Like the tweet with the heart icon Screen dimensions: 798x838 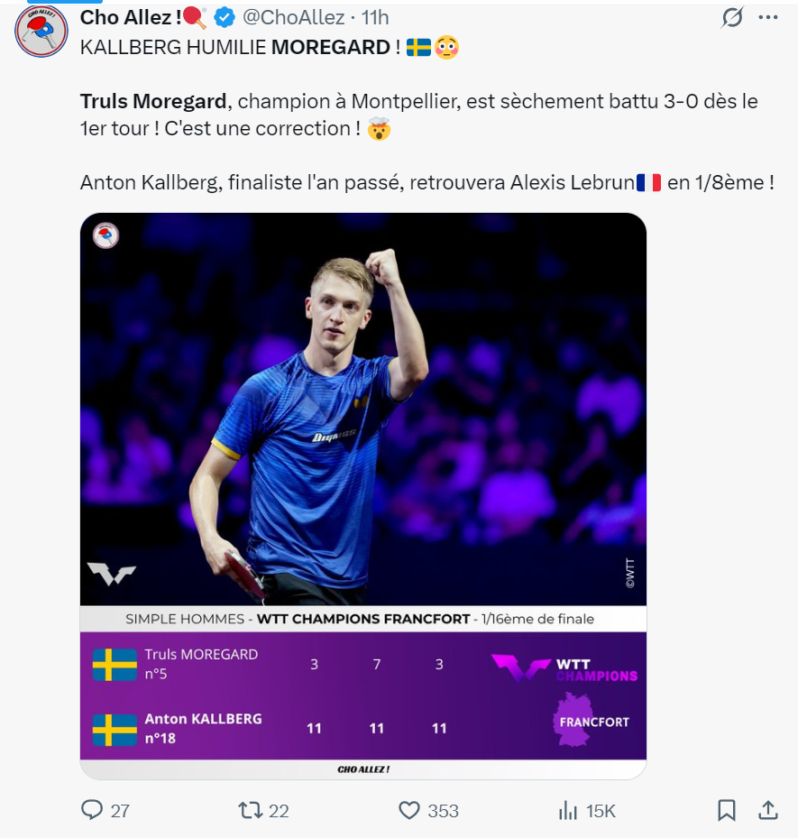[409, 810]
